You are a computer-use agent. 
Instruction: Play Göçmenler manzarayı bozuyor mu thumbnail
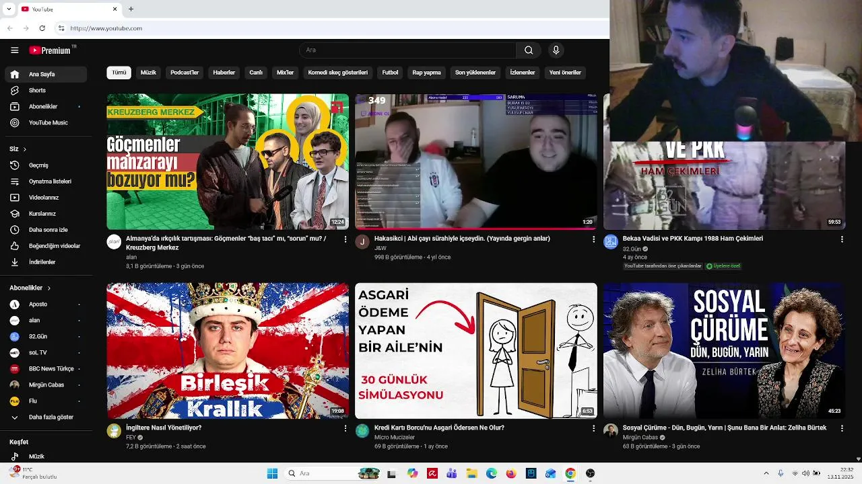(x=228, y=161)
